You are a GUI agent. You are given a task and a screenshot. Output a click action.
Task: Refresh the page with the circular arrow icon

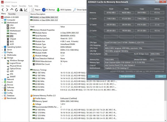[16, 10]
